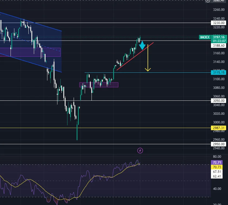The height and width of the screenshot is (205, 228).
Task: Select the yellow downward arrow drawing
Action: coord(148,58)
